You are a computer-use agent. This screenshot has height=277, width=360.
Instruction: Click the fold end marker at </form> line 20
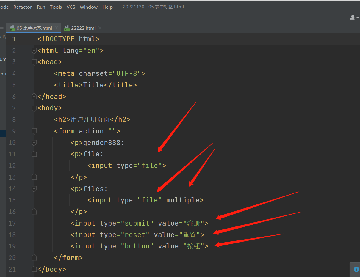coord(34,258)
